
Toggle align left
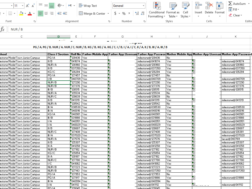(41, 14)
